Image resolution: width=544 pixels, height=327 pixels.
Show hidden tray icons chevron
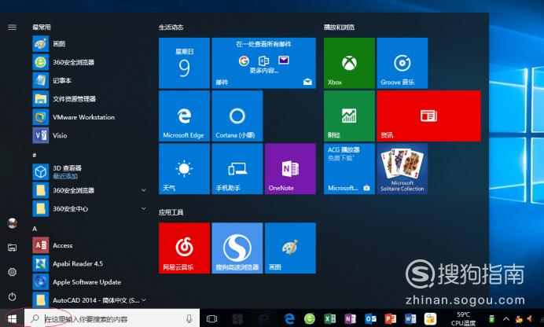coord(506,318)
